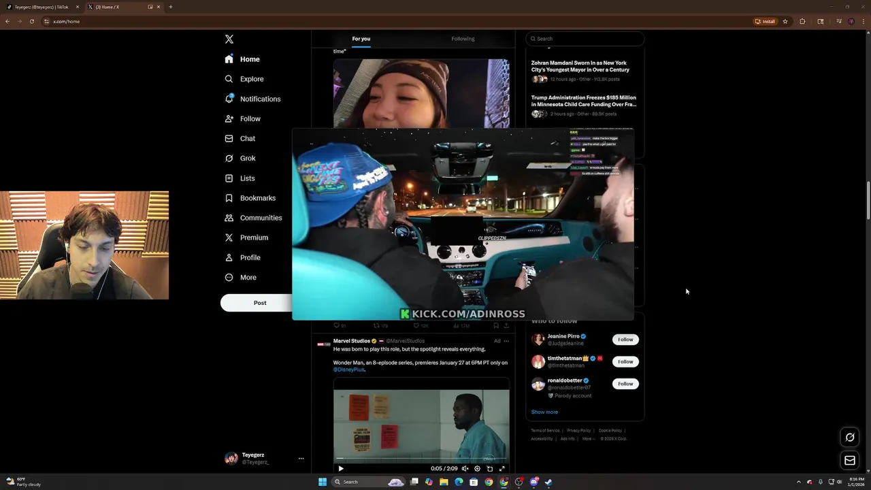Open Privacy Policy footer link
The height and width of the screenshot is (490, 871).
[x=579, y=431]
